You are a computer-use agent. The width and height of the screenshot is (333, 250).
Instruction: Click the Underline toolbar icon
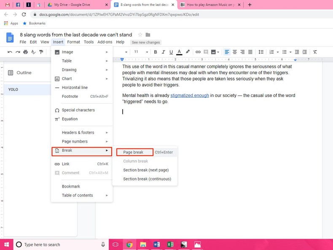point(171,52)
